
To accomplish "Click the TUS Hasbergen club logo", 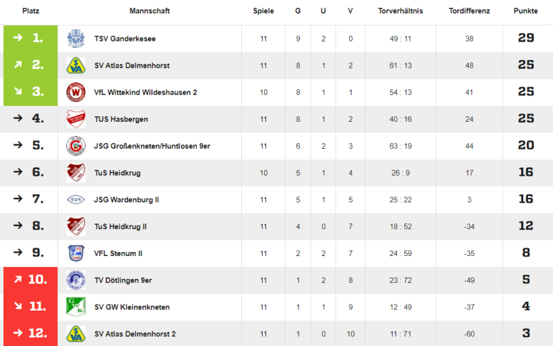I will tap(76, 119).
